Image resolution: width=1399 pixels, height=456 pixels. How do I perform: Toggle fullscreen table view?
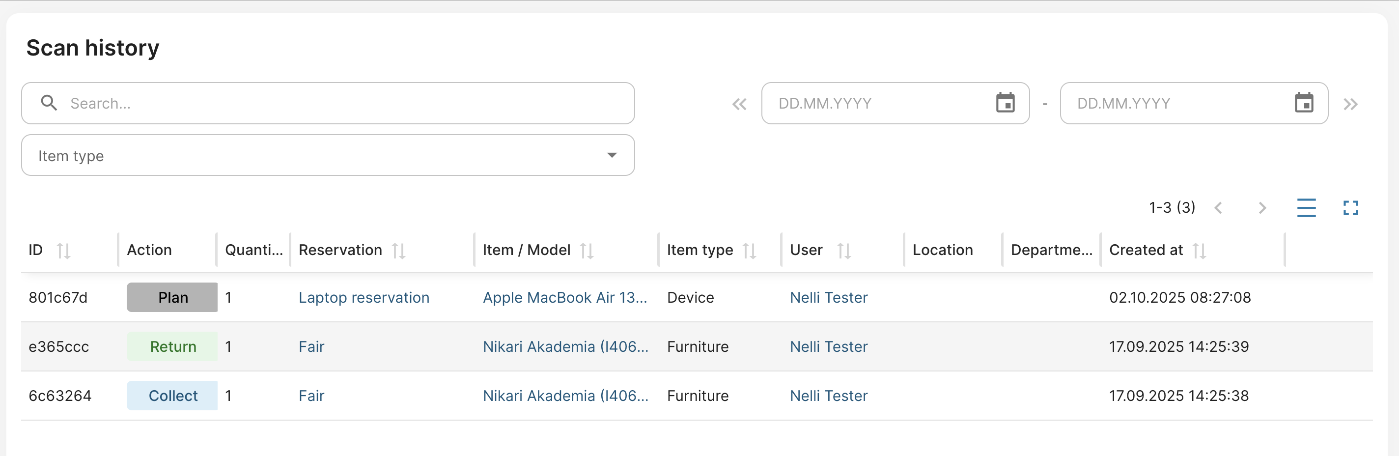pyautogui.click(x=1351, y=208)
